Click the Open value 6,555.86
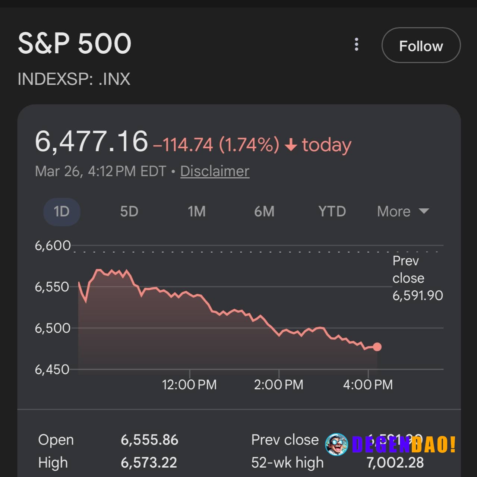Screen dimensions: 477x477 pyautogui.click(x=150, y=440)
